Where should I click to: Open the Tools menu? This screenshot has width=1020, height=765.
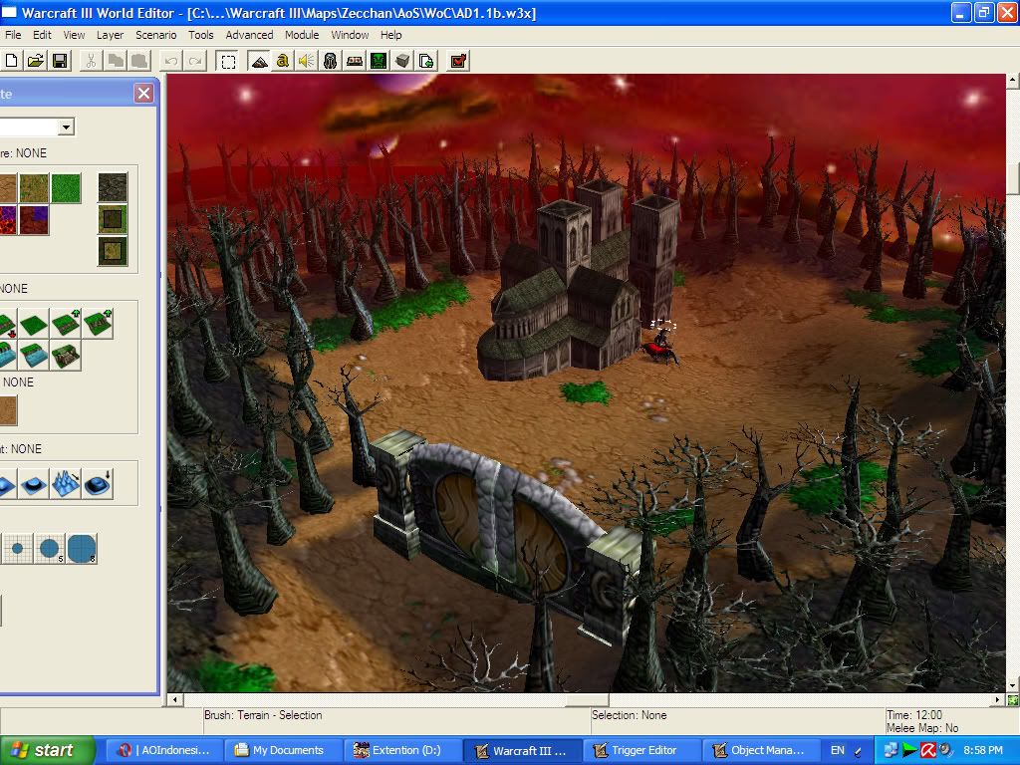point(201,35)
